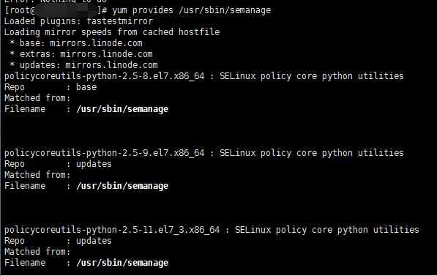Click the /usr/sbin/semanage argument in command line
Image resolution: width=437 pixels, height=276 pixels.
225,10
